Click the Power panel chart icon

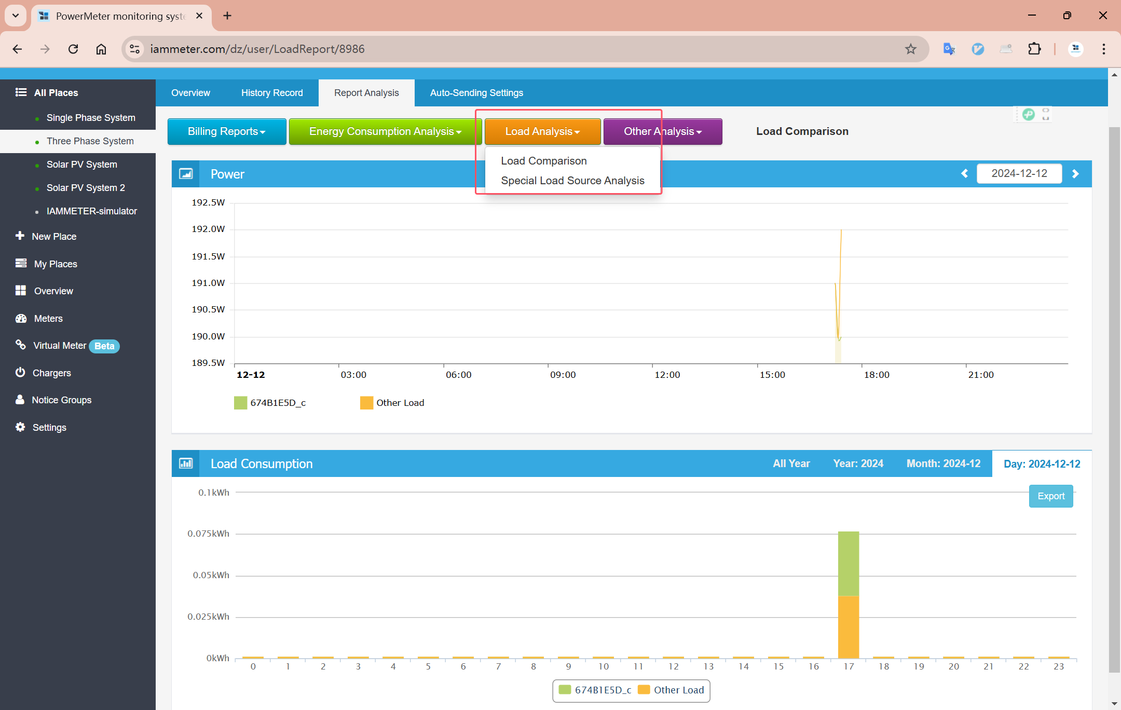tap(186, 174)
